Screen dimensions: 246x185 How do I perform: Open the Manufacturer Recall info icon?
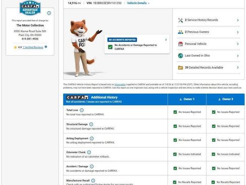coord(93,180)
